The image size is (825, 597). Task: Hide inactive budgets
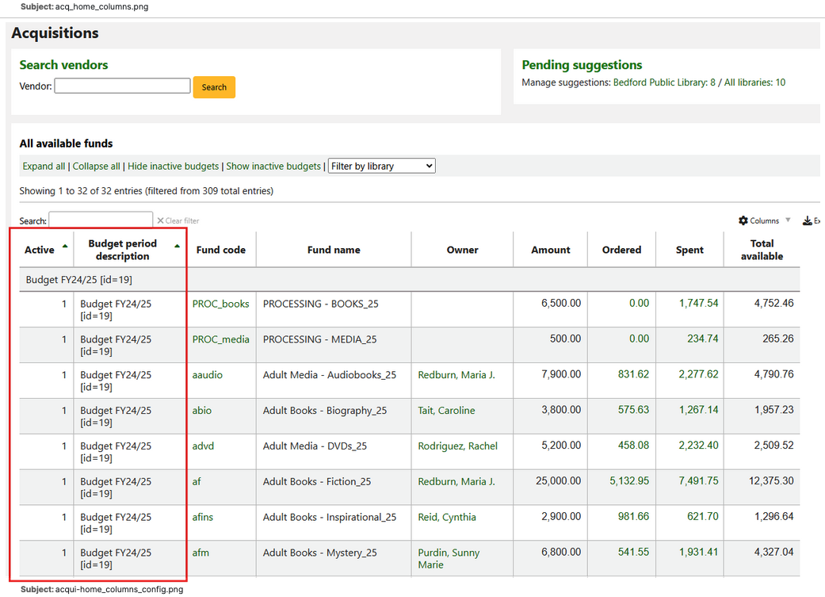(173, 166)
